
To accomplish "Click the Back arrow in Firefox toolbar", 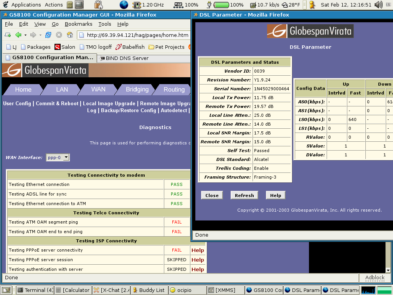I will click(18, 35).
